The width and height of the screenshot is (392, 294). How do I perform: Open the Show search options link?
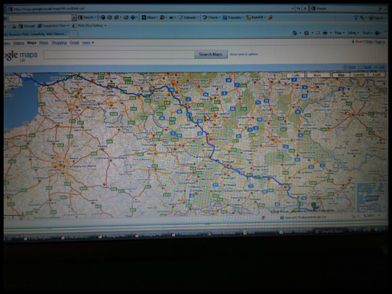coord(244,54)
